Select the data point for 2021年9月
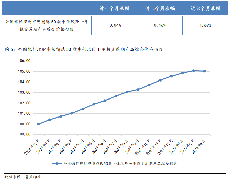The width and height of the screenshot is (230, 180). click(138, 89)
